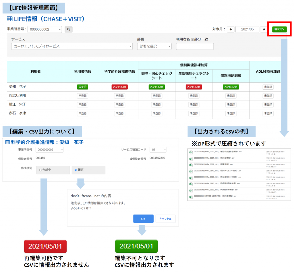Open the ADL維持等情報 csv file icon
294x272 pixels.
(x=191, y=191)
